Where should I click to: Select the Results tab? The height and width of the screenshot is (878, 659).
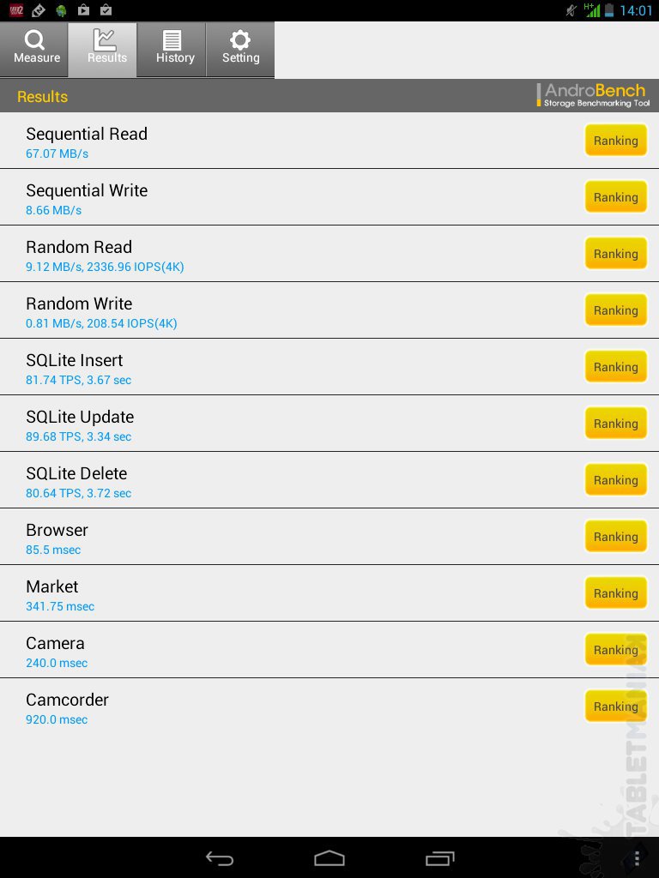(x=106, y=50)
